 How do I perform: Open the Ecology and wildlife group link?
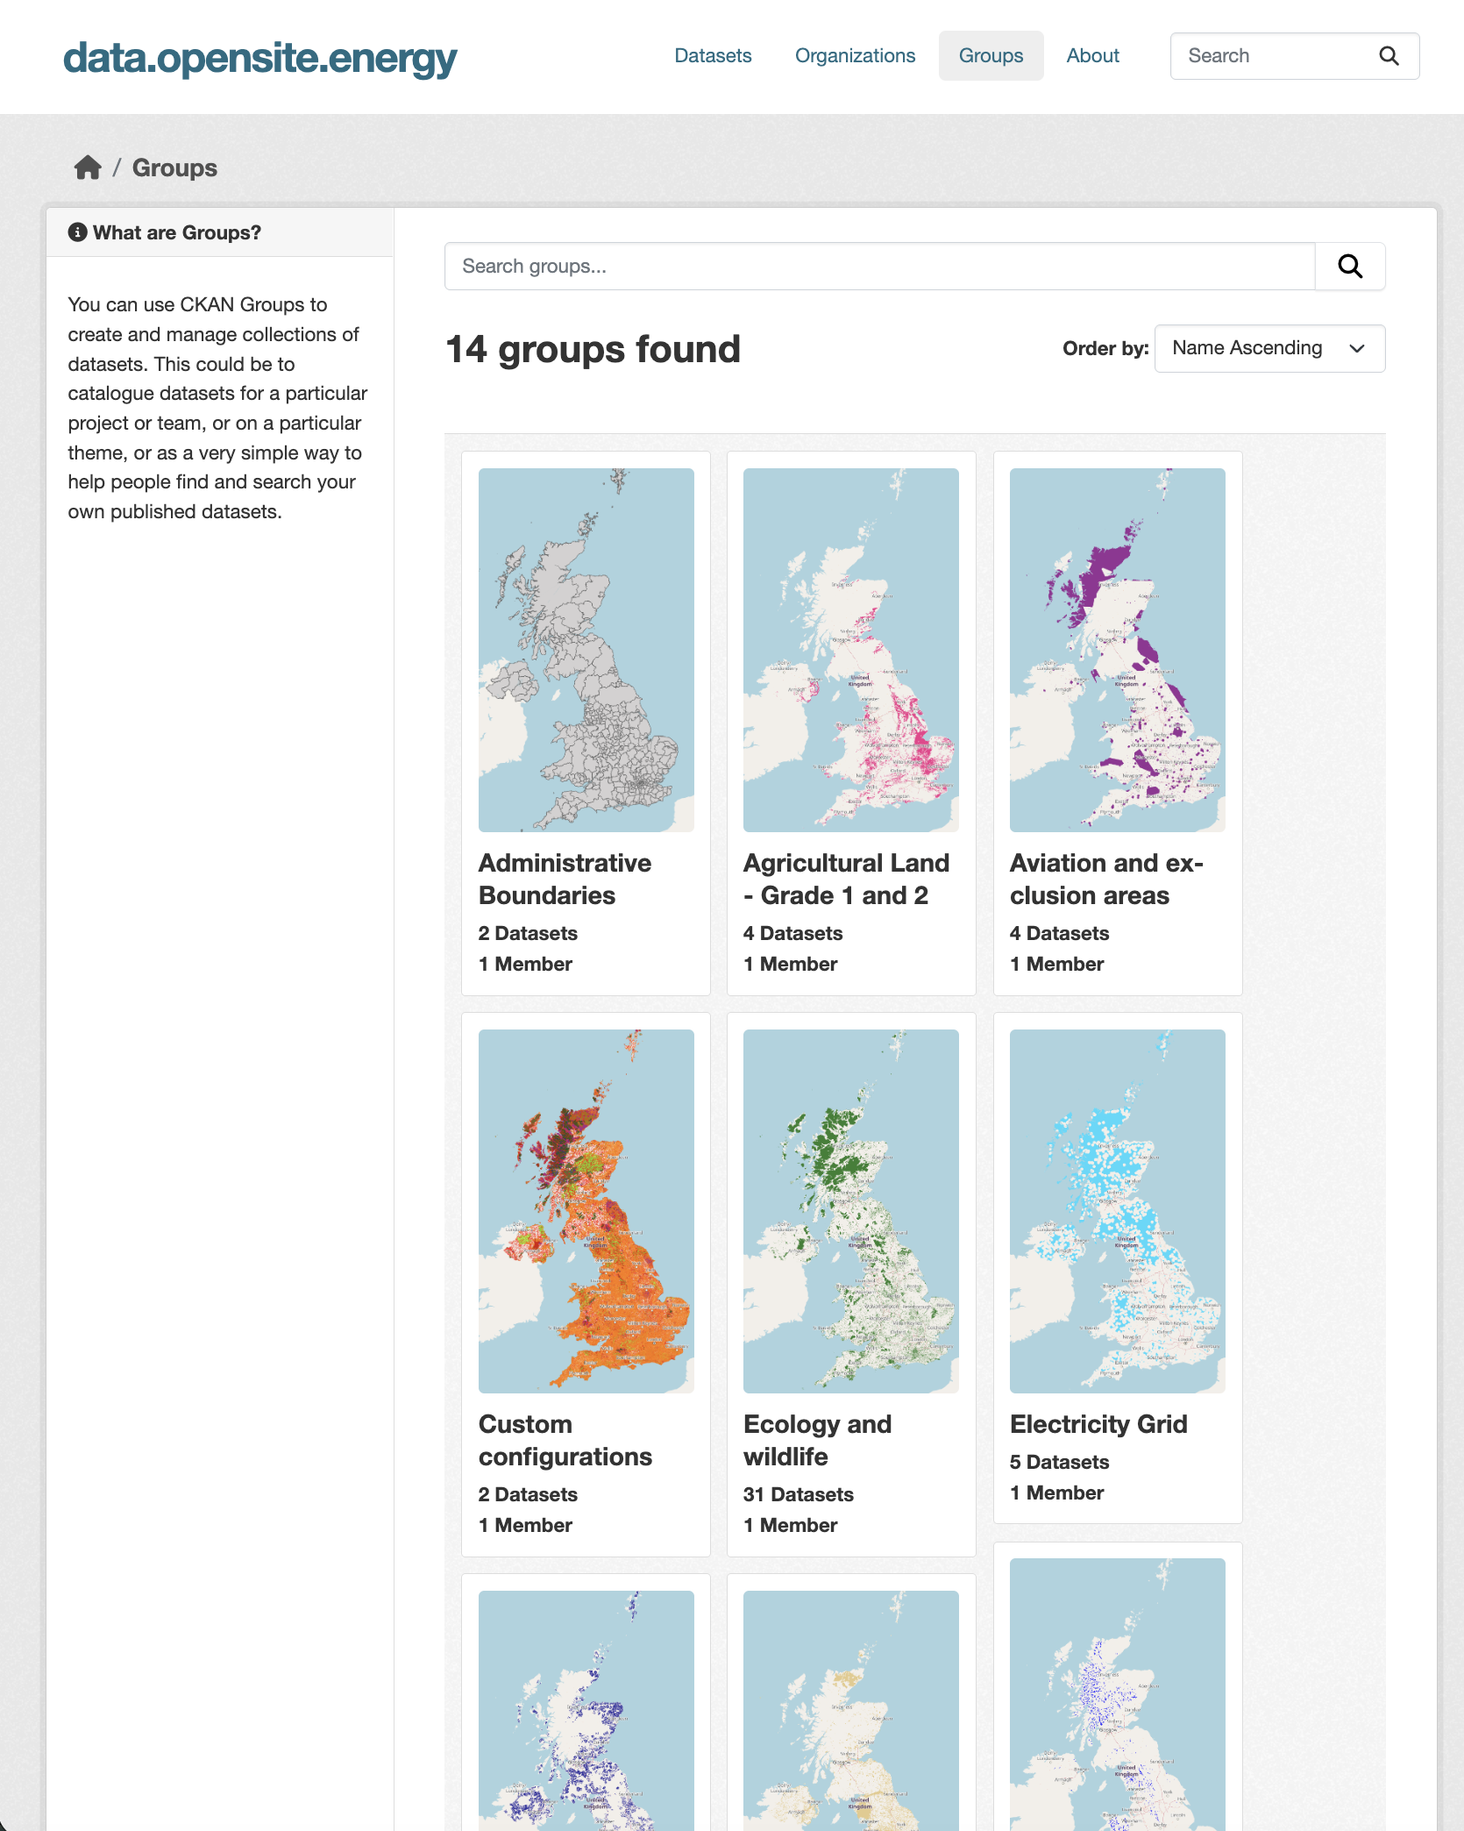pyautogui.click(x=817, y=1440)
